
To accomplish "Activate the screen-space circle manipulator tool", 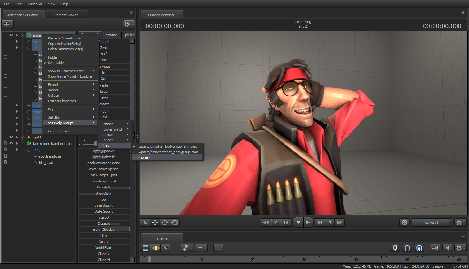I will [175, 223].
